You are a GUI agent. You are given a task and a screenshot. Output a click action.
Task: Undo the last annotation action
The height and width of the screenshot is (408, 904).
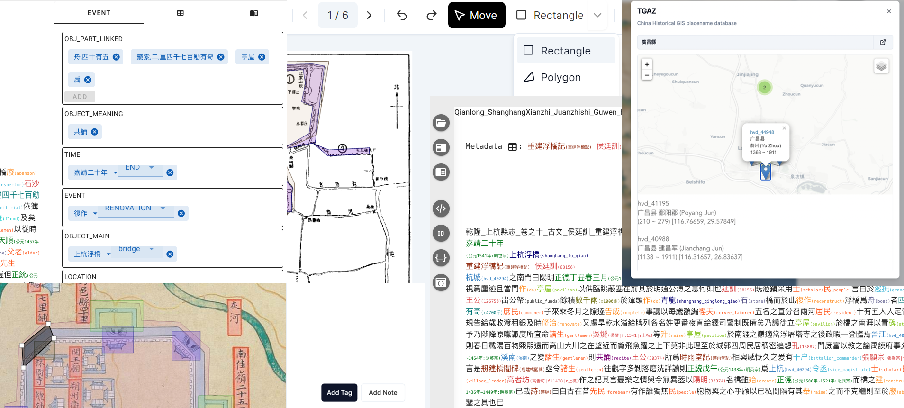[402, 15]
